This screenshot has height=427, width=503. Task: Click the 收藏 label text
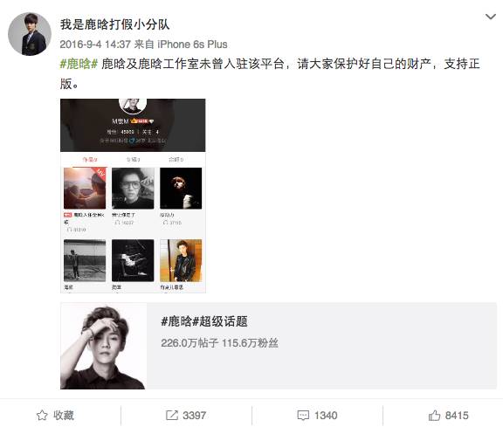click(64, 416)
